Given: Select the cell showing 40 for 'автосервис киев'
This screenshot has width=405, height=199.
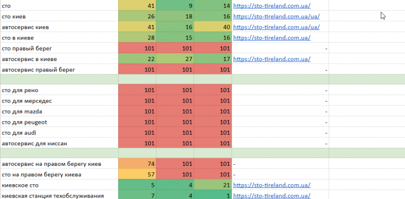Looking at the screenshot, I should (x=213, y=27).
